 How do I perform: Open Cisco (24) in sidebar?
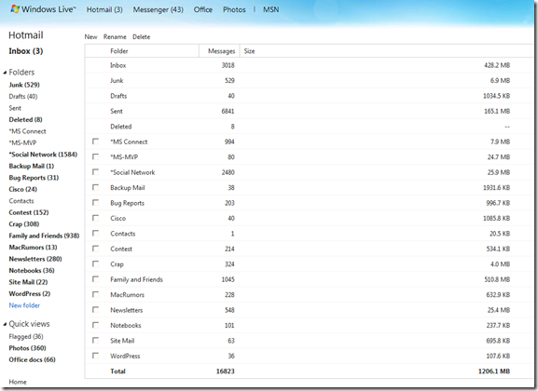point(22,189)
